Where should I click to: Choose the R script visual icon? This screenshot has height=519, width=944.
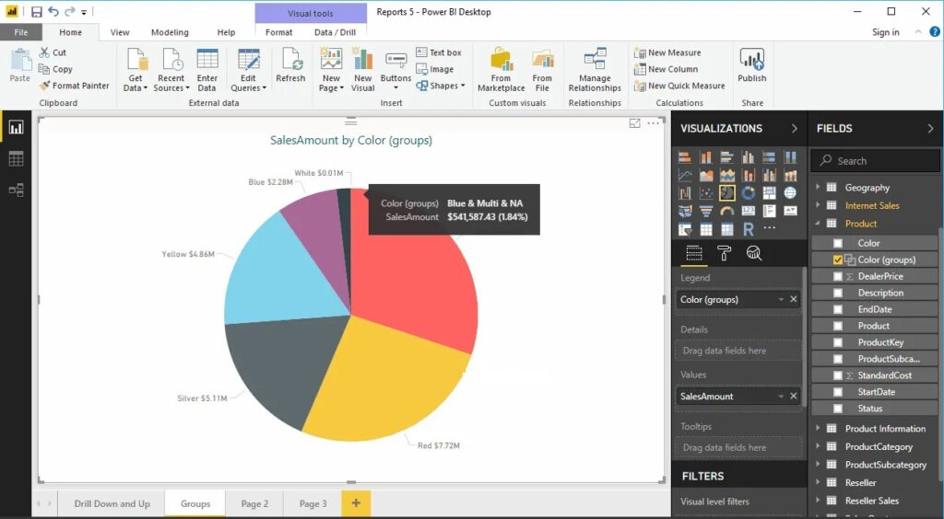749,229
